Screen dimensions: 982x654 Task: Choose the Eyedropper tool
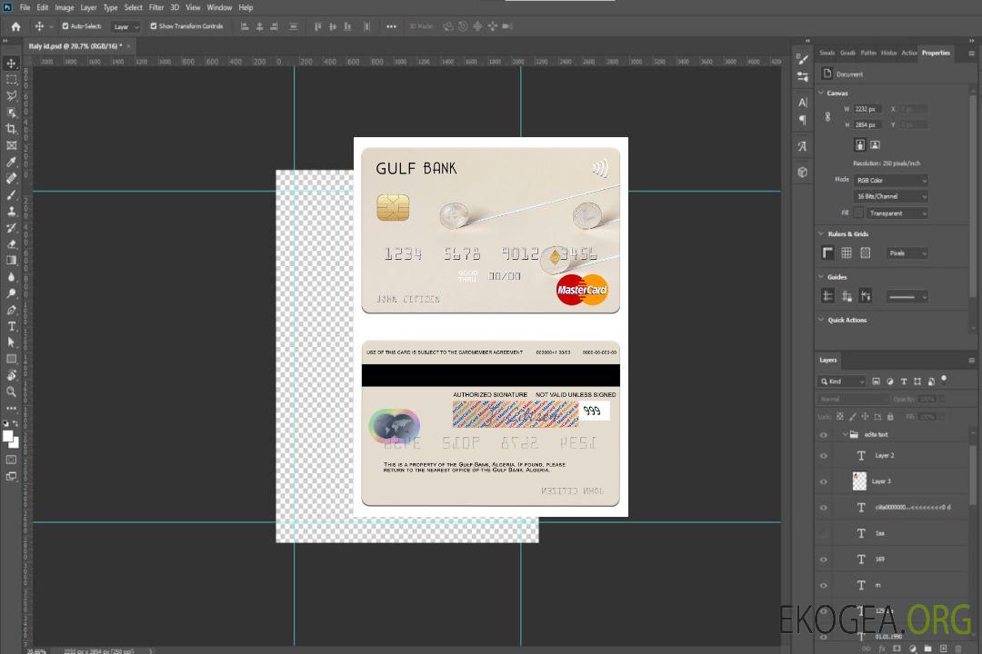coord(12,162)
